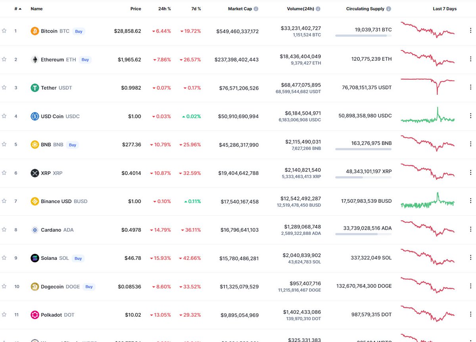Open Volume(24h) info tooltip icon
The height and width of the screenshot is (342, 476).
tap(318, 9)
